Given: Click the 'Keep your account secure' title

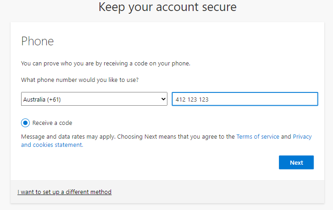Looking at the screenshot, I should [167, 7].
